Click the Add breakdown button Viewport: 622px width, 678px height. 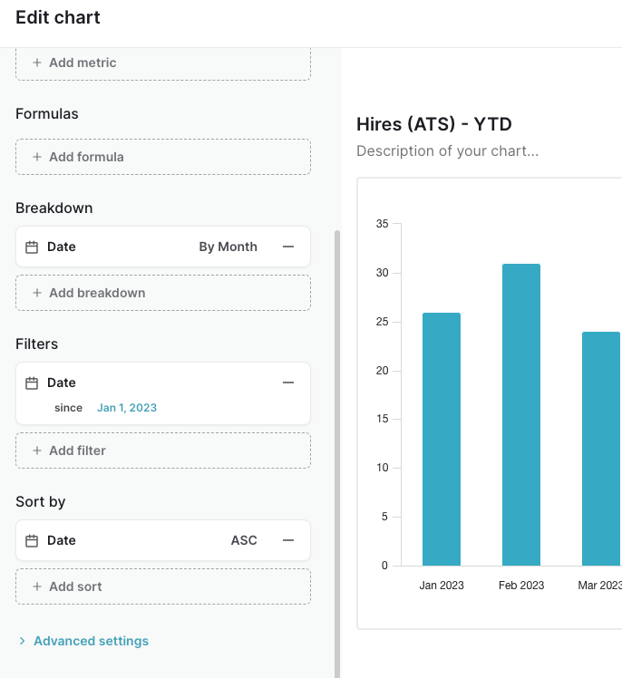(163, 293)
